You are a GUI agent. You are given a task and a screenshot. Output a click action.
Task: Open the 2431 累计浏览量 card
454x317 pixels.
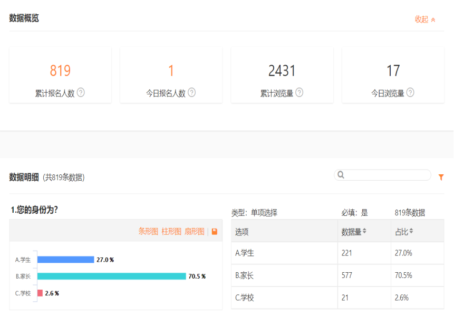point(282,75)
